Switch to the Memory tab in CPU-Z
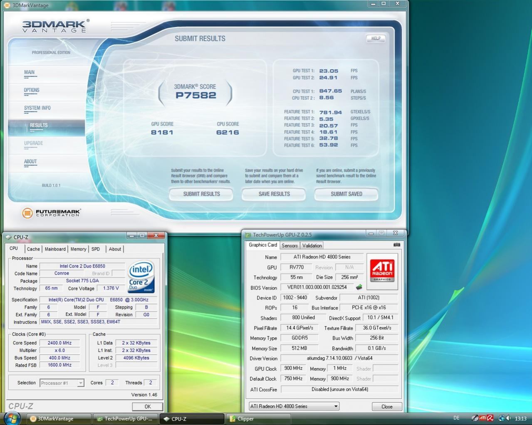This screenshot has height=425, width=532. coord(78,249)
